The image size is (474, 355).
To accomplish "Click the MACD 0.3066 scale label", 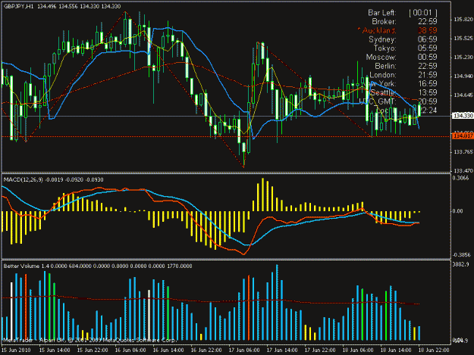I will (x=460, y=178).
